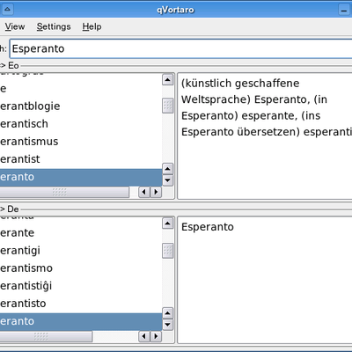The height and width of the screenshot is (352, 352).
Task: Select highlighted 'eranto' row in German list
Action: tap(81, 177)
